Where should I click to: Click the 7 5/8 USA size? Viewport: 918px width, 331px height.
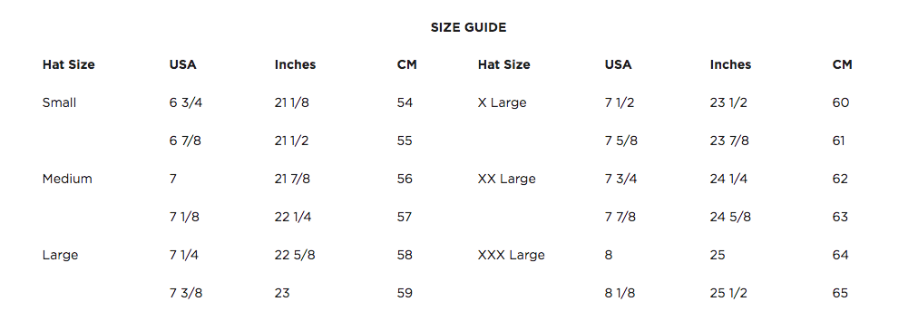[621, 141]
